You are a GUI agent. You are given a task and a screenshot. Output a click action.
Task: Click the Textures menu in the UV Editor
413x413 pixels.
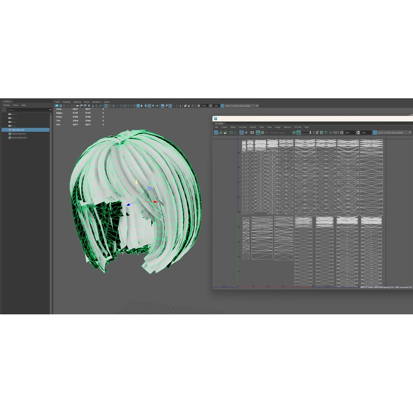pyautogui.click(x=287, y=127)
